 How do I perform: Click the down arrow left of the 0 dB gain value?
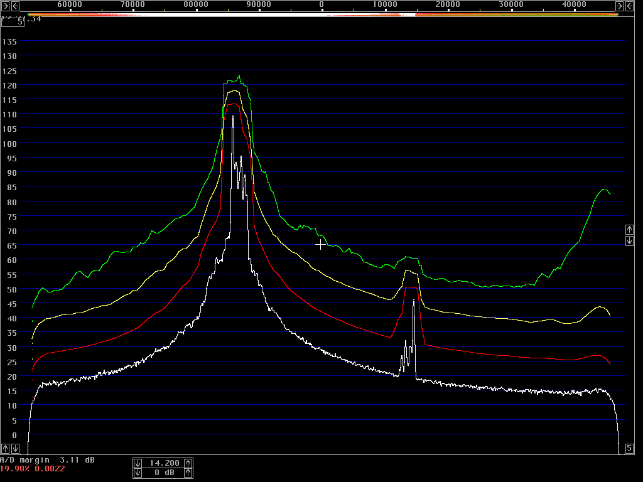click(138, 473)
